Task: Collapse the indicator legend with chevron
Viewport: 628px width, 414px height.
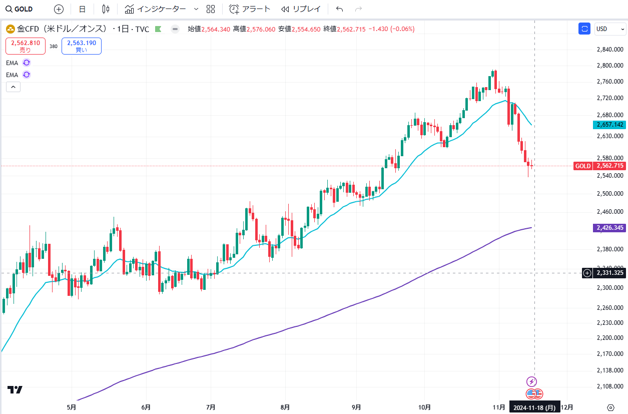Action: click(13, 87)
